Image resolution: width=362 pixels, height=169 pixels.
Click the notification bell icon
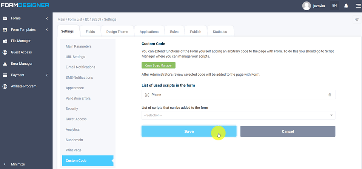(x=346, y=6)
